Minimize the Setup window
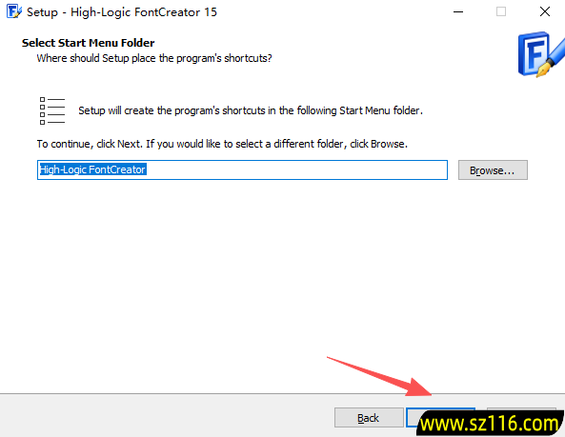Image resolution: width=565 pixels, height=437 pixels. [x=458, y=11]
